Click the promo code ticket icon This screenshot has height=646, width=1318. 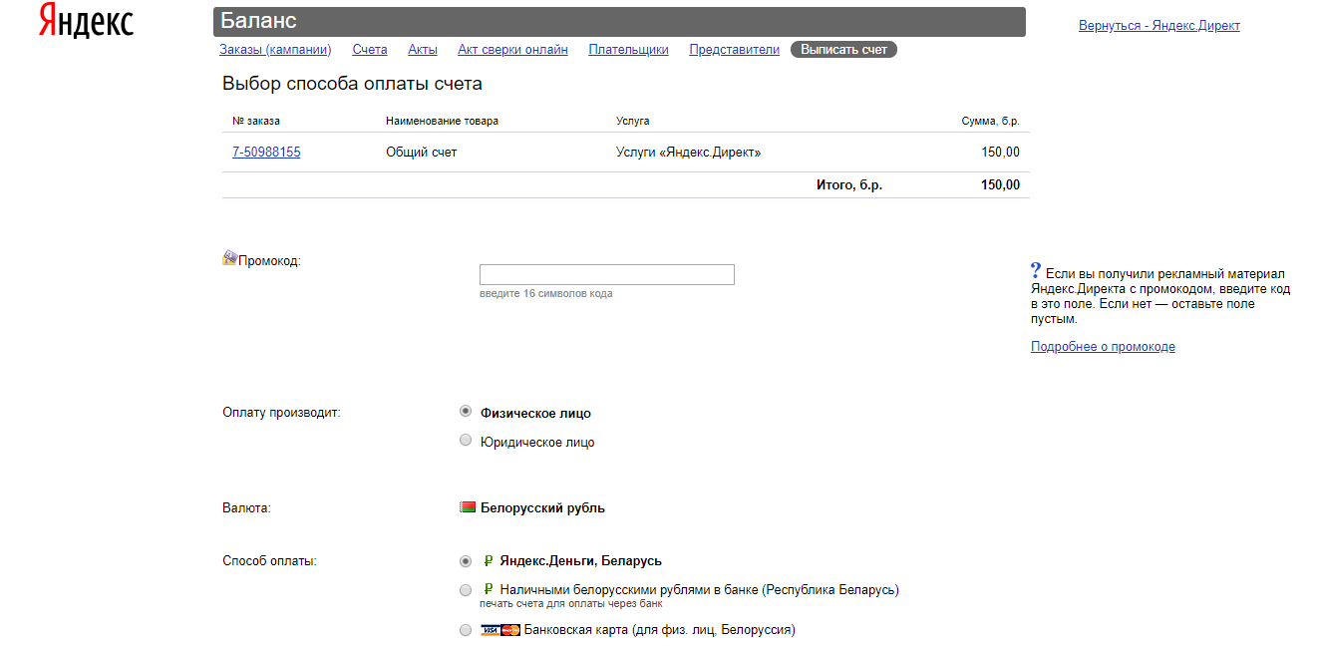(x=229, y=258)
